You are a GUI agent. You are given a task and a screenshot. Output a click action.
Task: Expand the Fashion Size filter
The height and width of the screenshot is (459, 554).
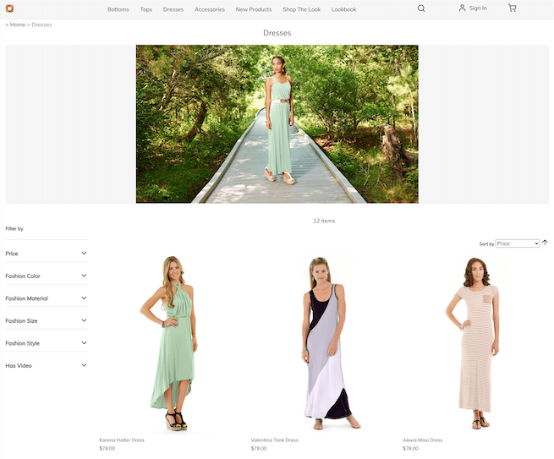pyautogui.click(x=47, y=320)
